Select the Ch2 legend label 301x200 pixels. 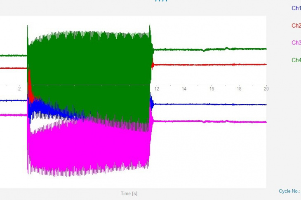pyautogui.click(x=296, y=26)
